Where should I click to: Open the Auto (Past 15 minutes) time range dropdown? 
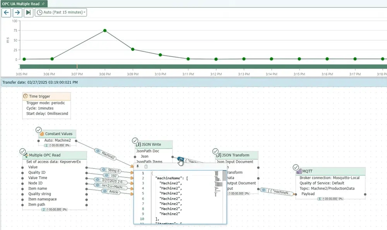61,12
